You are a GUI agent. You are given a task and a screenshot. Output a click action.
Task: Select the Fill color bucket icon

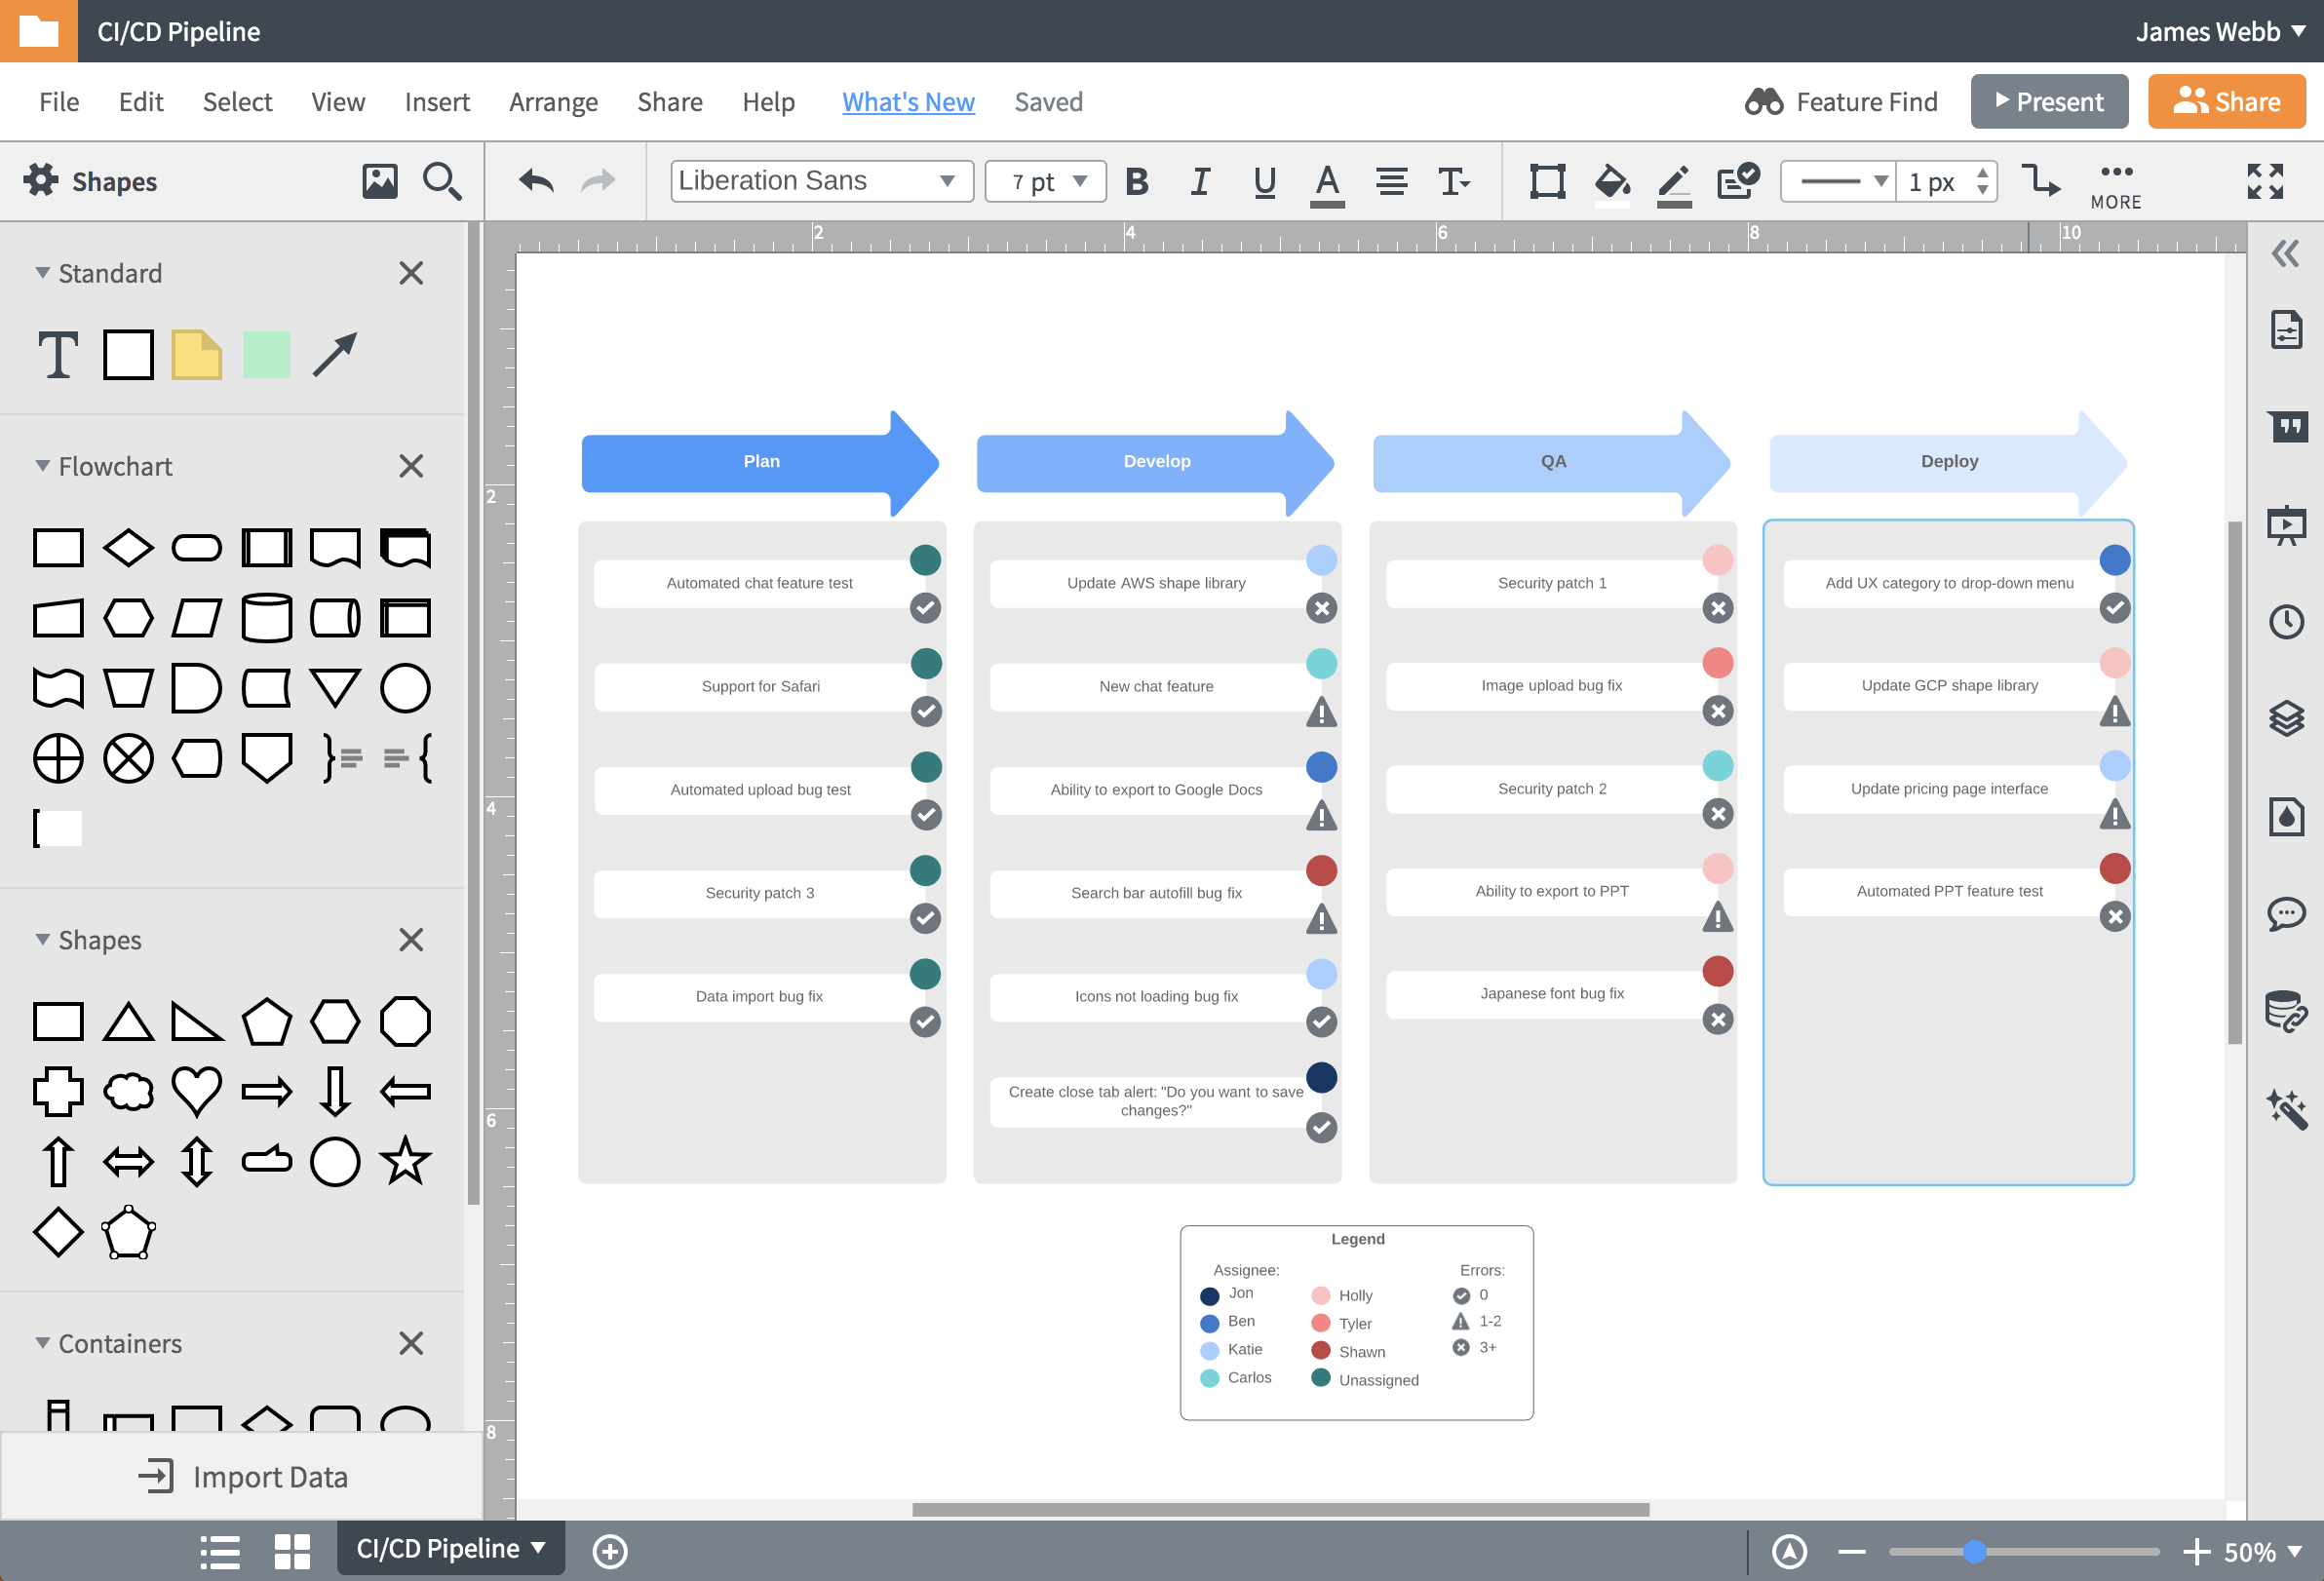(x=1611, y=181)
